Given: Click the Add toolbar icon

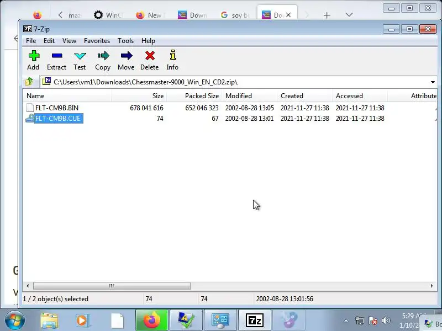Looking at the screenshot, I should [x=34, y=56].
